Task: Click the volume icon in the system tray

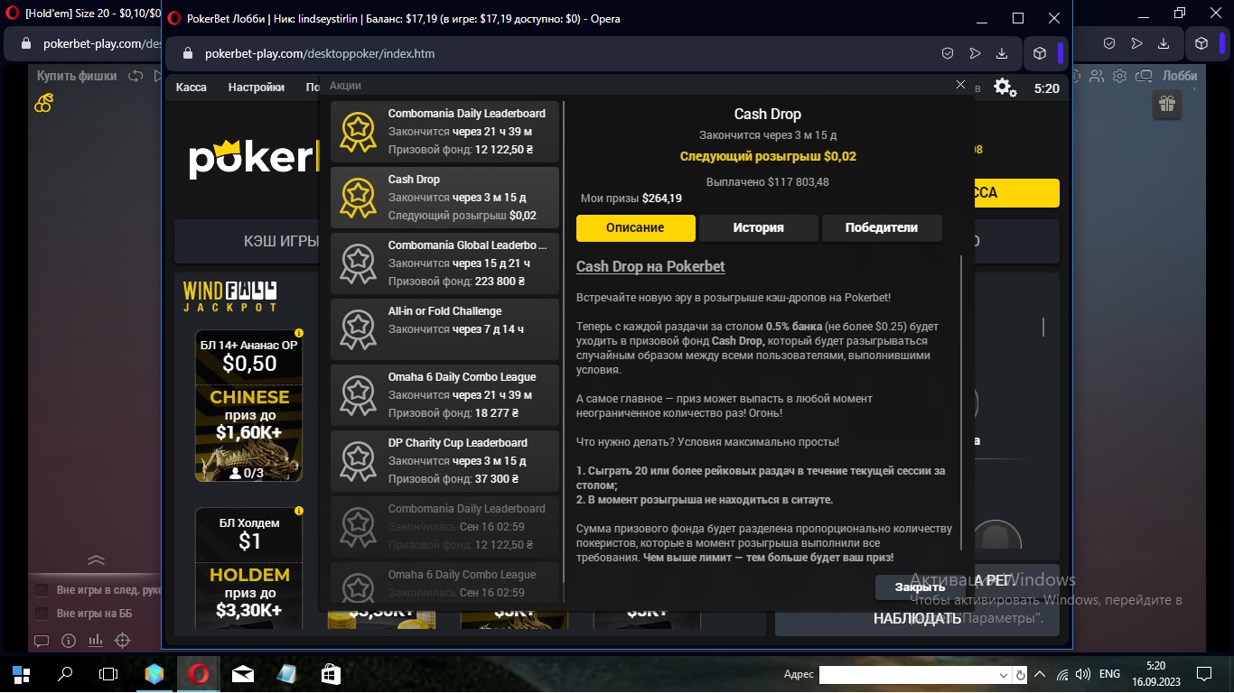Action: (x=1084, y=674)
